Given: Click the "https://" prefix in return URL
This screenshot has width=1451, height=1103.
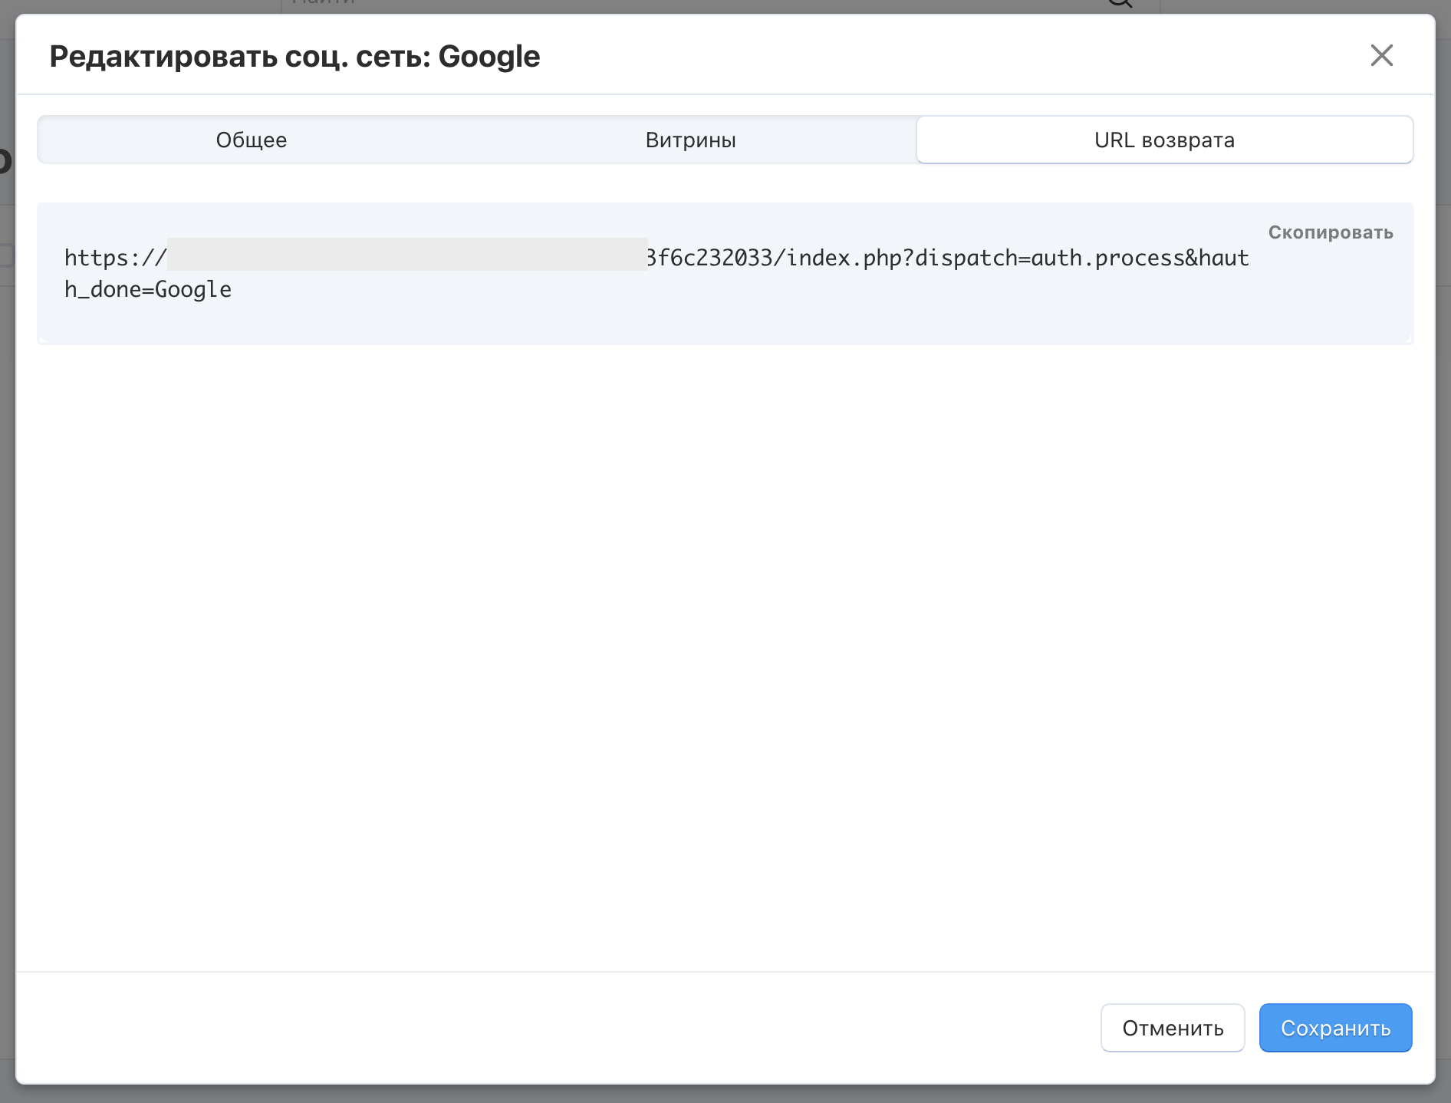Looking at the screenshot, I should pyautogui.click(x=115, y=258).
